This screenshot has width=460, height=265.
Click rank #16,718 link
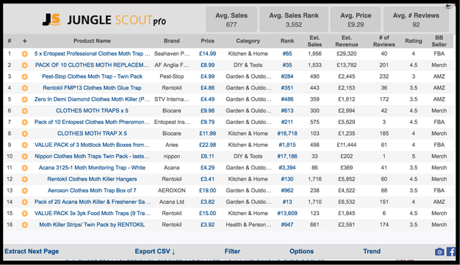(287, 134)
